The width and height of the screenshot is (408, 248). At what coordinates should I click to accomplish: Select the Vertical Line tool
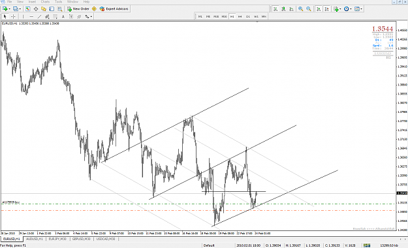pyautogui.click(x=23, y=16)
